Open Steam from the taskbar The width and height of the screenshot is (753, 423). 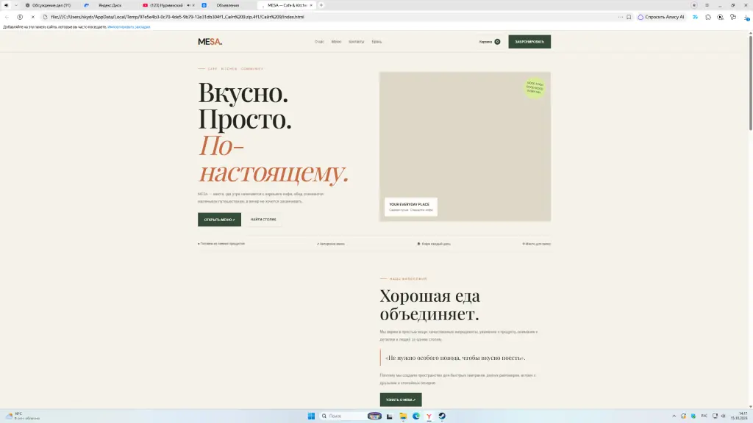[x=442, y=416]
